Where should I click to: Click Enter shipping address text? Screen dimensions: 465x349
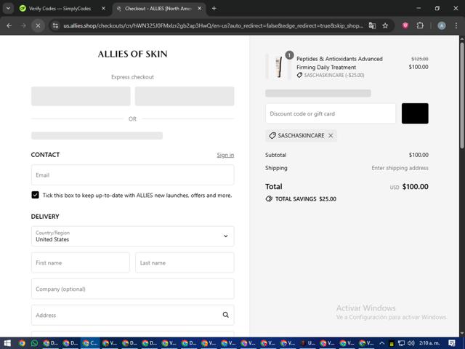[x=400, y=168]
